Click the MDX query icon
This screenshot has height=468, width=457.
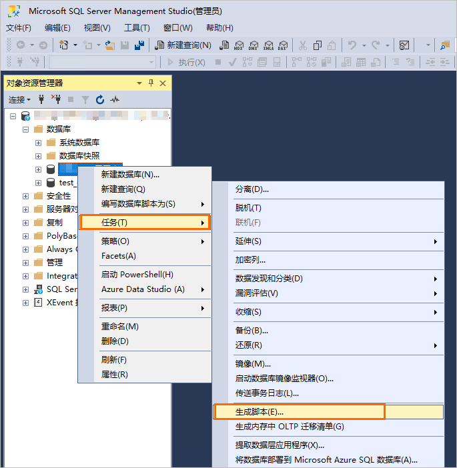pyautogui.click(x=239, y=45)
